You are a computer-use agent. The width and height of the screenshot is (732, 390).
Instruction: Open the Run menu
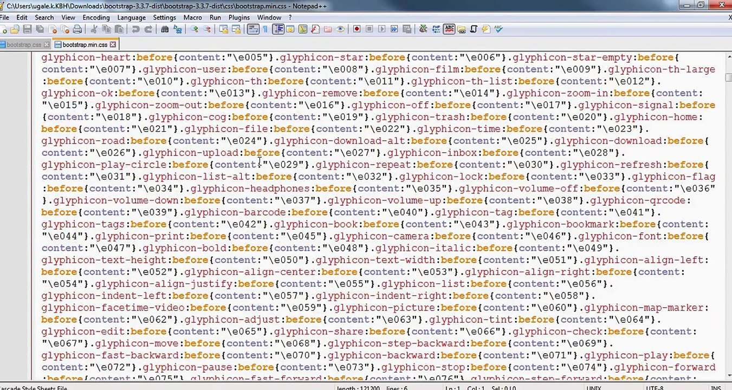coord(215,17)
